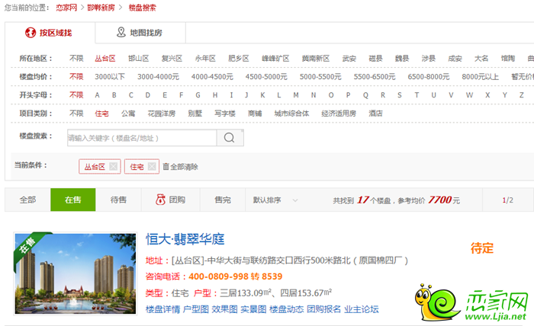
Task: Select price range 4500-5000元
Action: (266, 77)
